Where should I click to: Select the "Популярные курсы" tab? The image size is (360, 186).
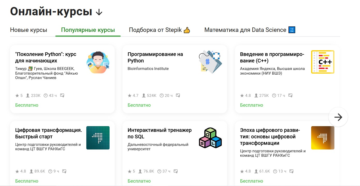click(88, 30)
